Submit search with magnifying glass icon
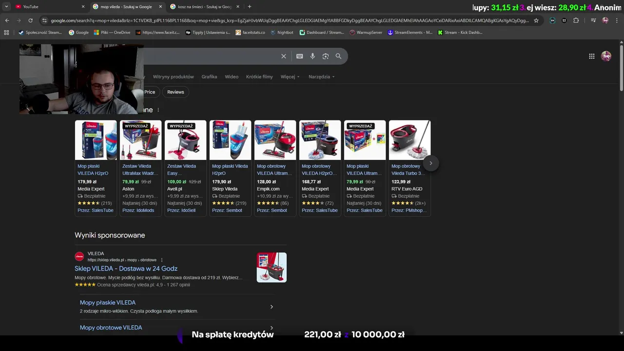624x351 pixels. [338, 56]
